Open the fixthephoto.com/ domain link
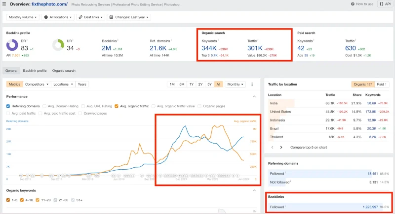 50,4
